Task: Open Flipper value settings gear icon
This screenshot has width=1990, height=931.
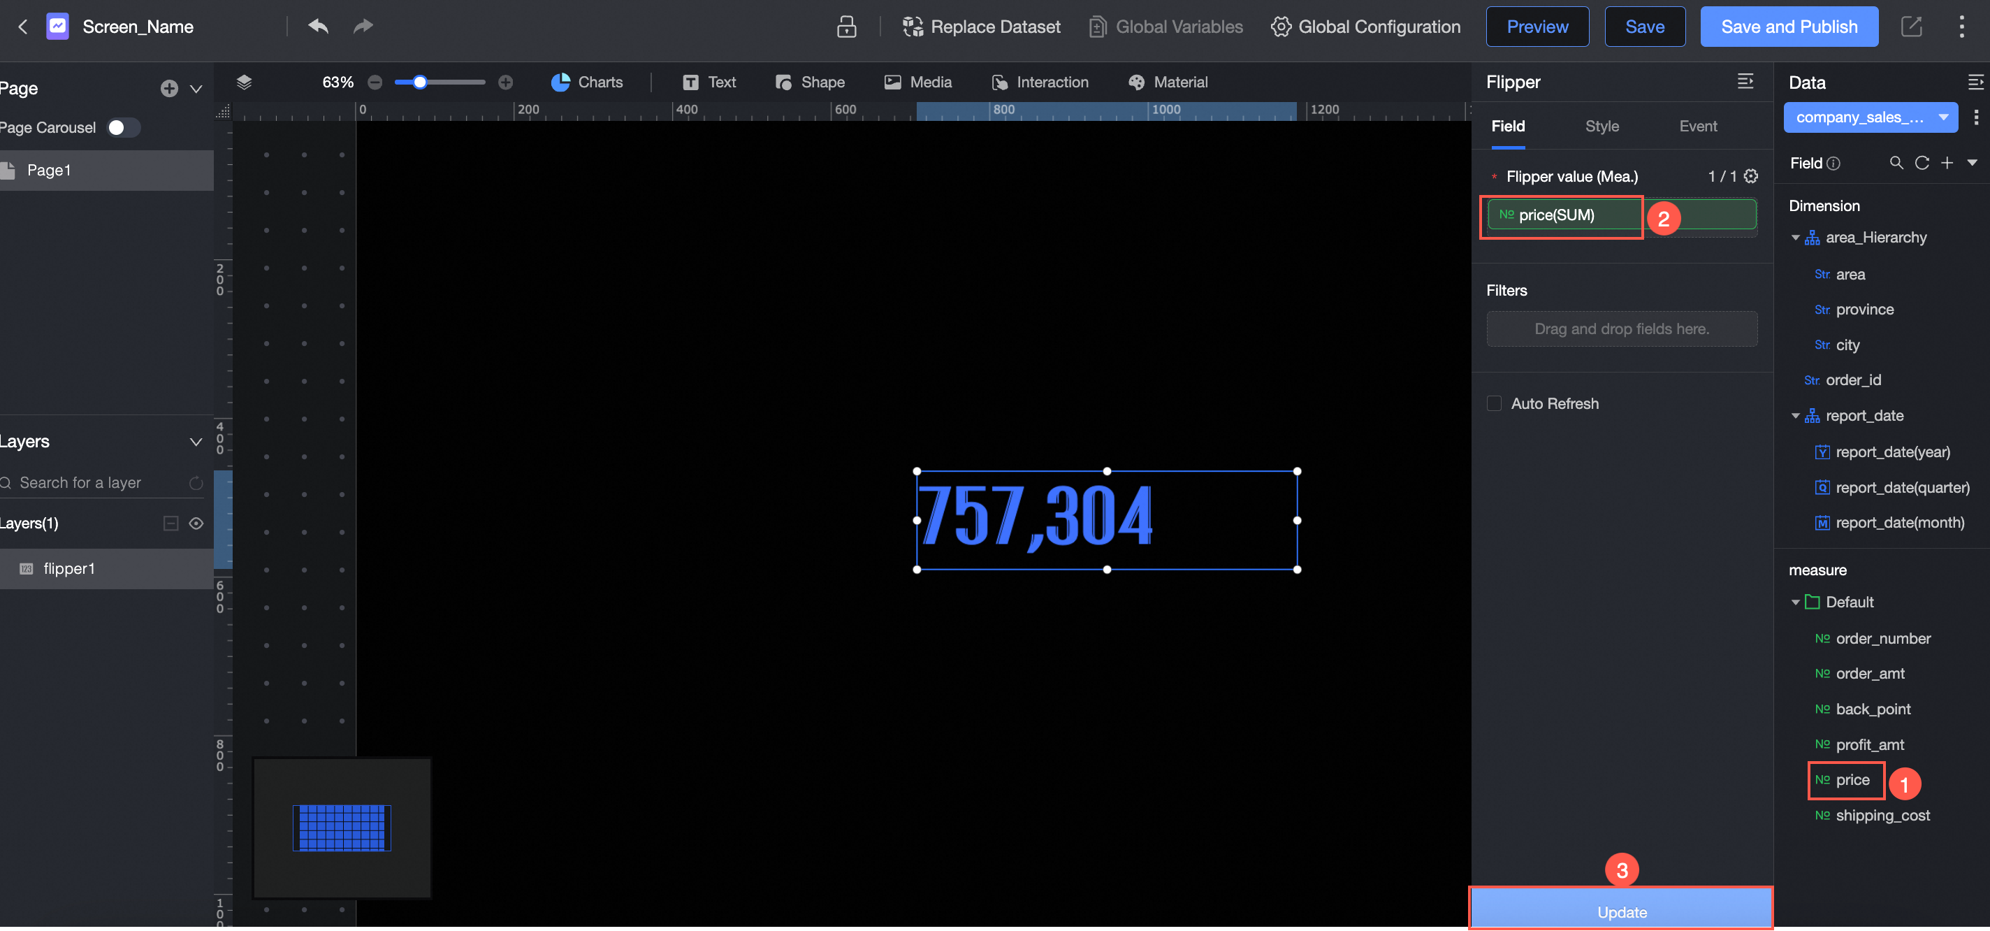Action: click(x=1750, y=176)
